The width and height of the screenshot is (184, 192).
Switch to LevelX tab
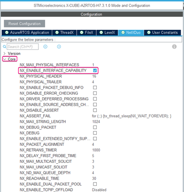107,33
